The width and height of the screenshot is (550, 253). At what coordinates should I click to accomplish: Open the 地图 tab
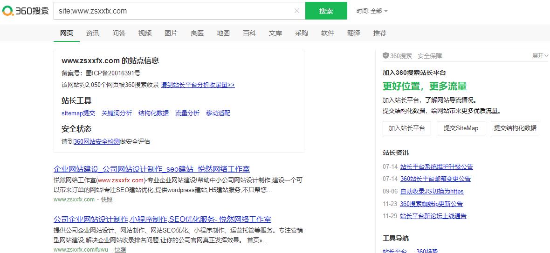tap(223, 33)
